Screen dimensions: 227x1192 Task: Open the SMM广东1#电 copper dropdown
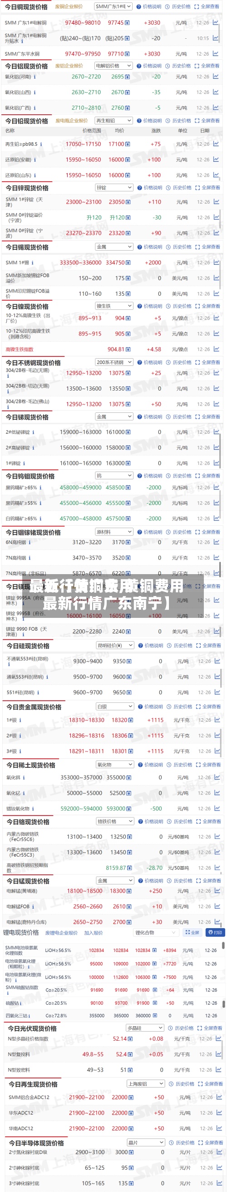[113, 6]
